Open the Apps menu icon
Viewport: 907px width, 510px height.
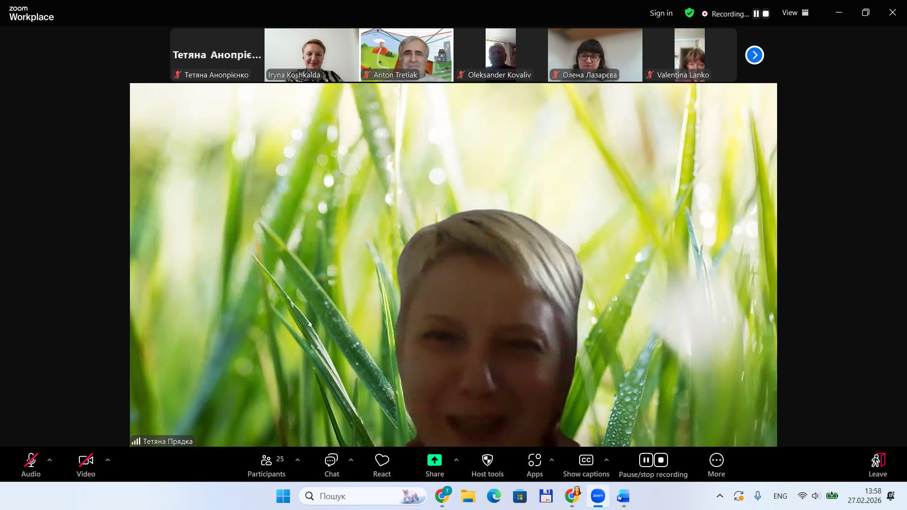point(534,460)
